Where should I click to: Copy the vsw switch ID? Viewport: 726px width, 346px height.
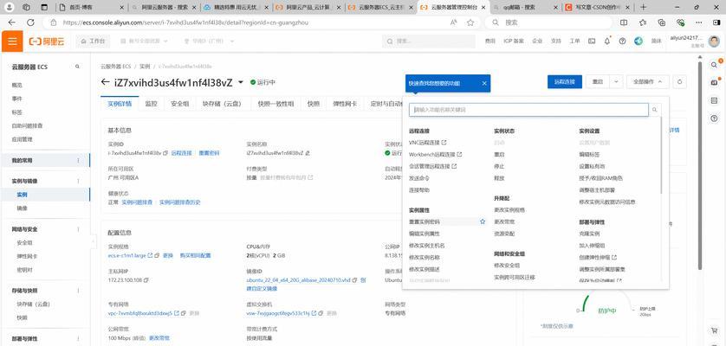pos(321,313)
